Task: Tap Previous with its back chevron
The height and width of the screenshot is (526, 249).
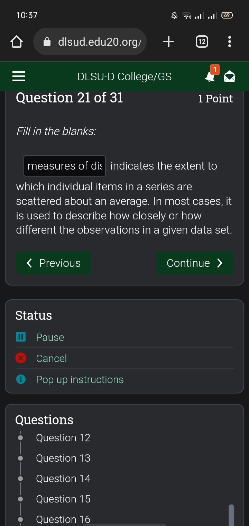Action: tap(54, 263)
